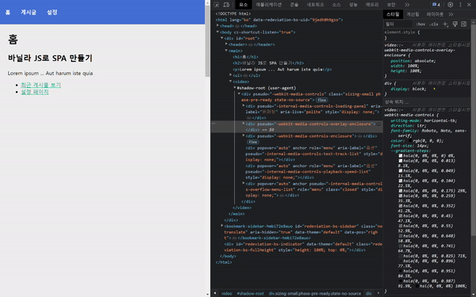476x297 pixels.
Task: Open the 메모리 (Memory) tab
Action: tap(372, 5)
